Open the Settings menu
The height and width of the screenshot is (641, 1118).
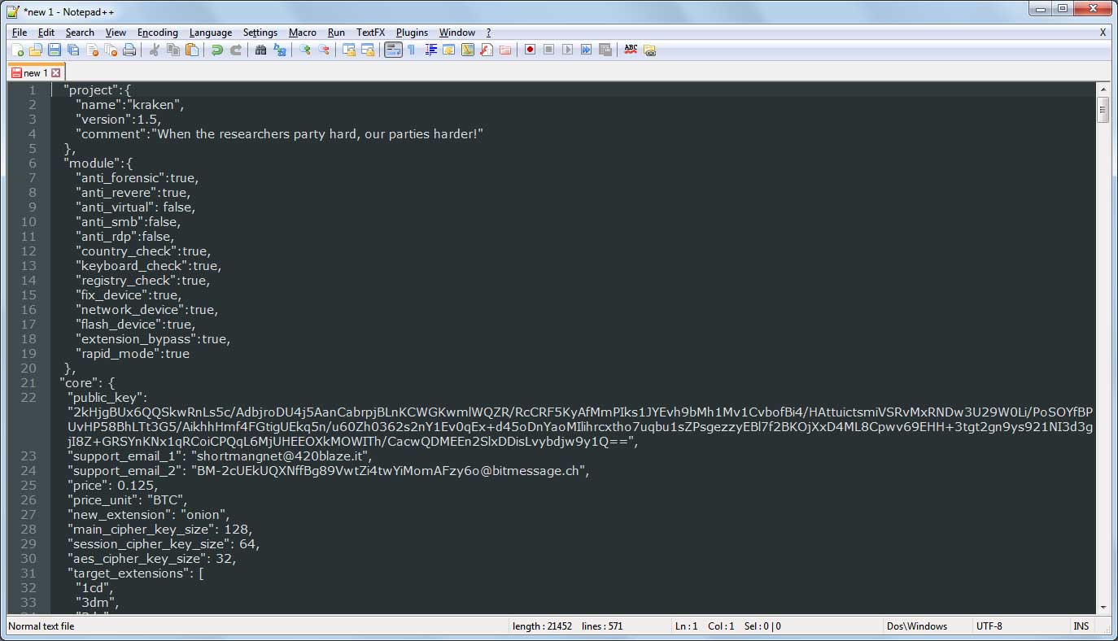tap(260, 33)
